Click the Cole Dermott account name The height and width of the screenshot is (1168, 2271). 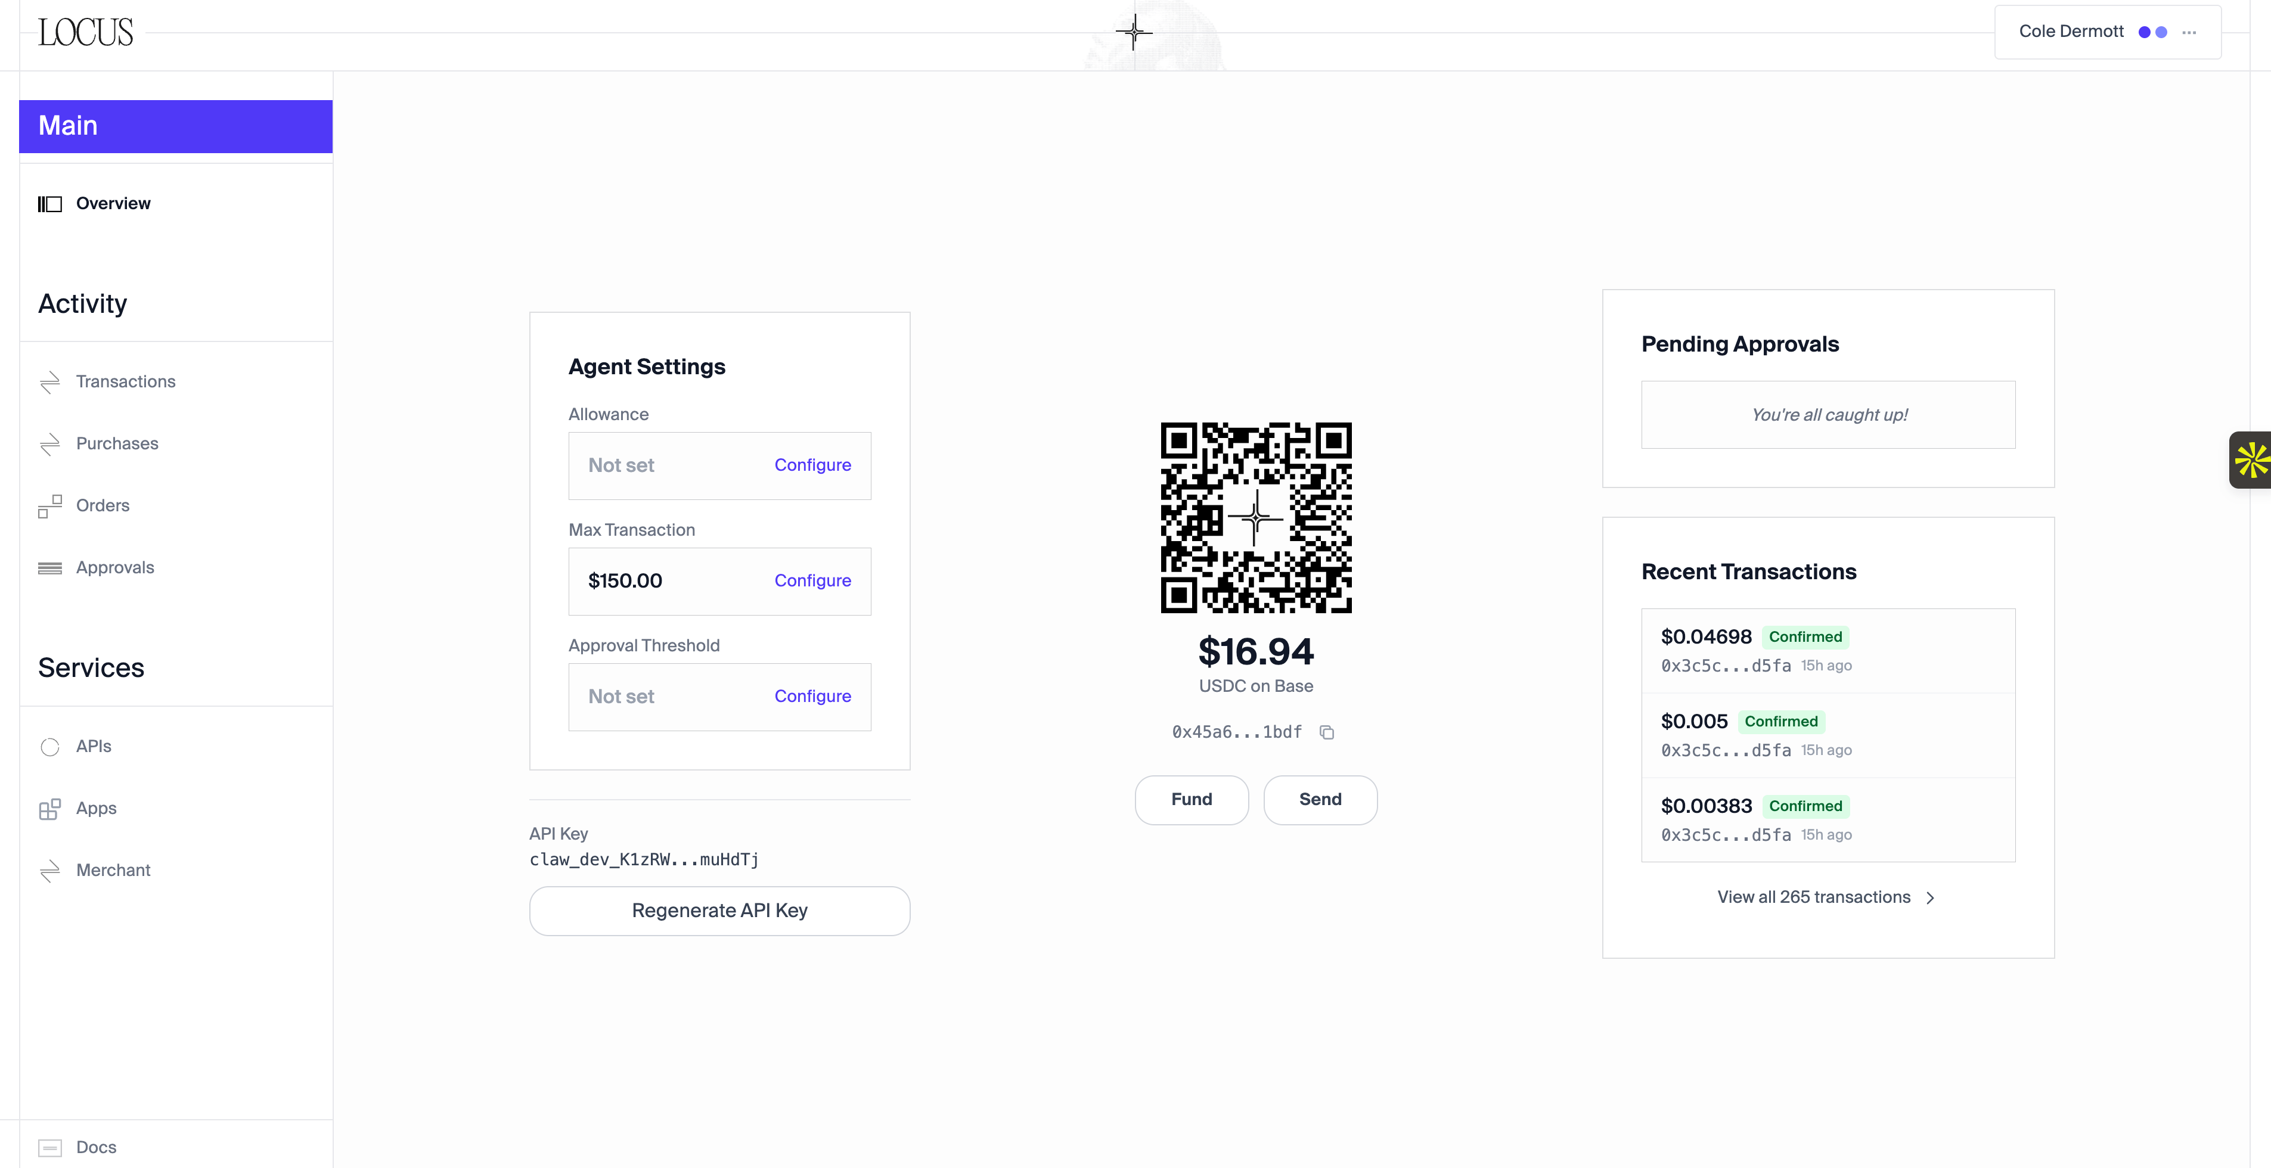[2071, 32]
